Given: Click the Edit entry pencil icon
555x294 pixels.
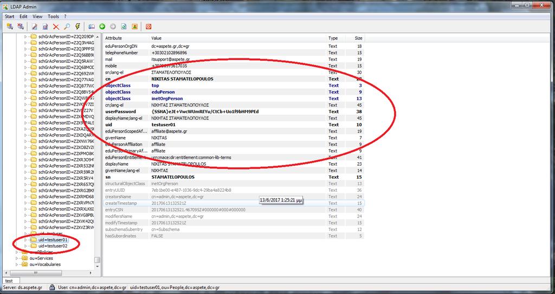Looking at the screenshot, I should (34, 27).
